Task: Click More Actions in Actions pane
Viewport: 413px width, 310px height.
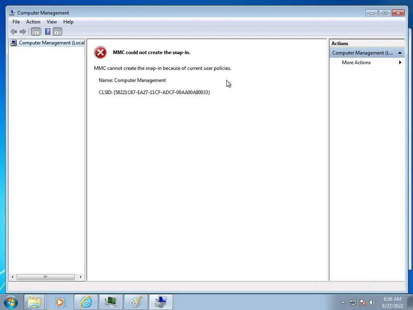Action: point(356,63)
